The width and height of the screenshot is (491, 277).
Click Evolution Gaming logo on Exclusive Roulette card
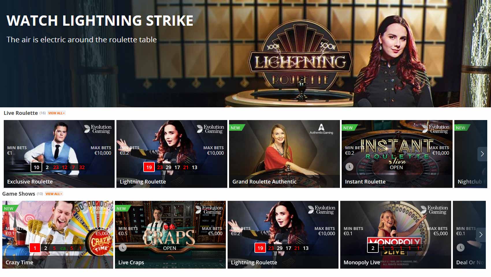pyautogui.click(x=98, y=129)
